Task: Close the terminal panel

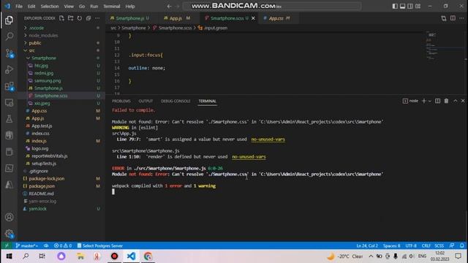Action: tap(463, 101)
